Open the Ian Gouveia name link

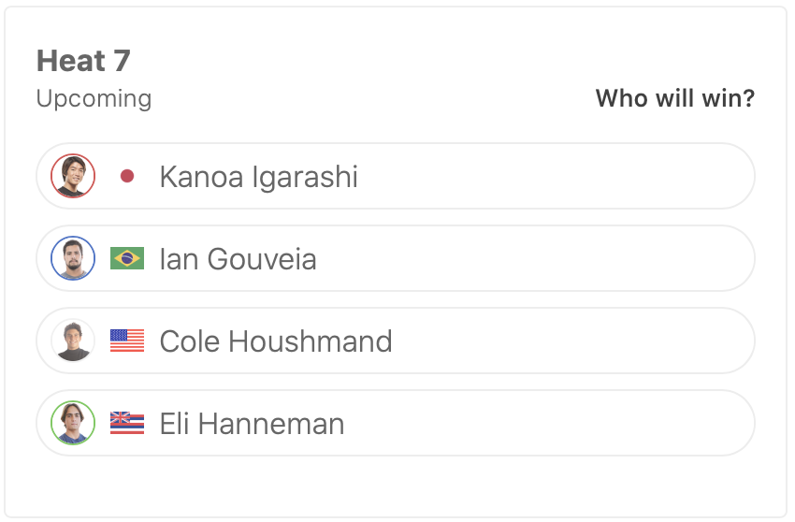(x=238, y=259)
